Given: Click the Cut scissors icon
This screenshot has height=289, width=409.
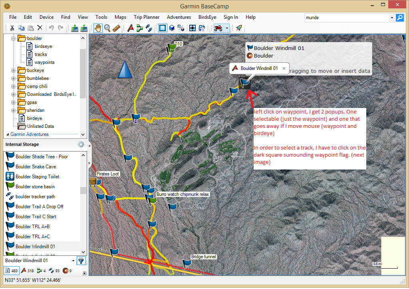Looking at the screenshot, I should coord(12,28).
